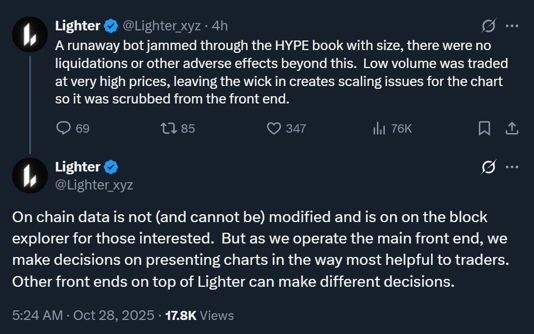Open the three-dot menu on top tweet

511,26
